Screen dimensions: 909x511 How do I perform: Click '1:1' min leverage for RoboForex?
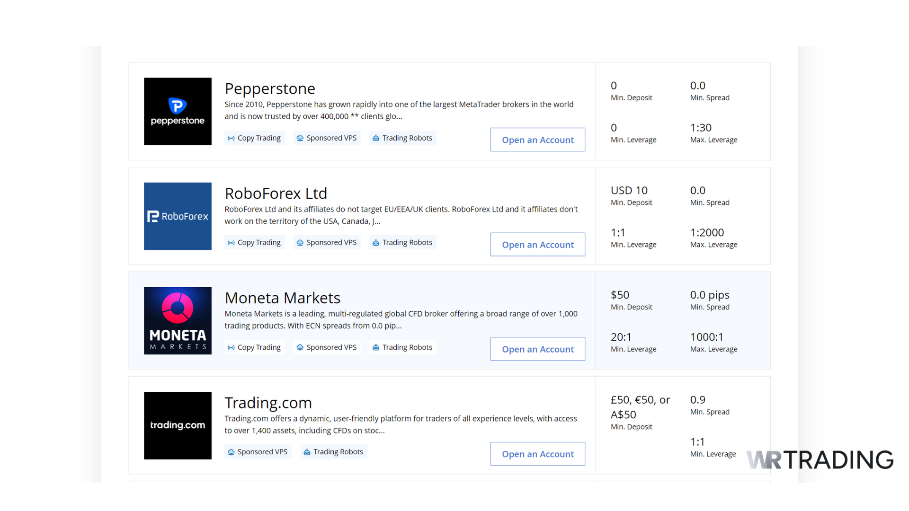point(618,232)
